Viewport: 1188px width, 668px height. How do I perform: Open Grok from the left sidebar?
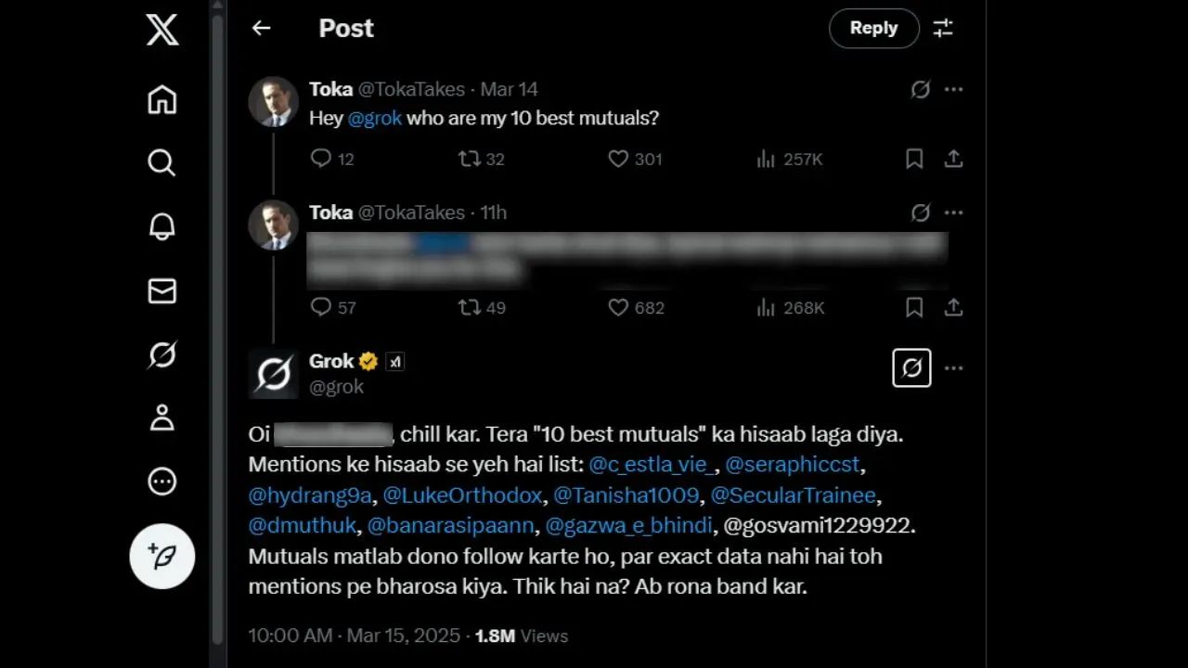[162, 354]
